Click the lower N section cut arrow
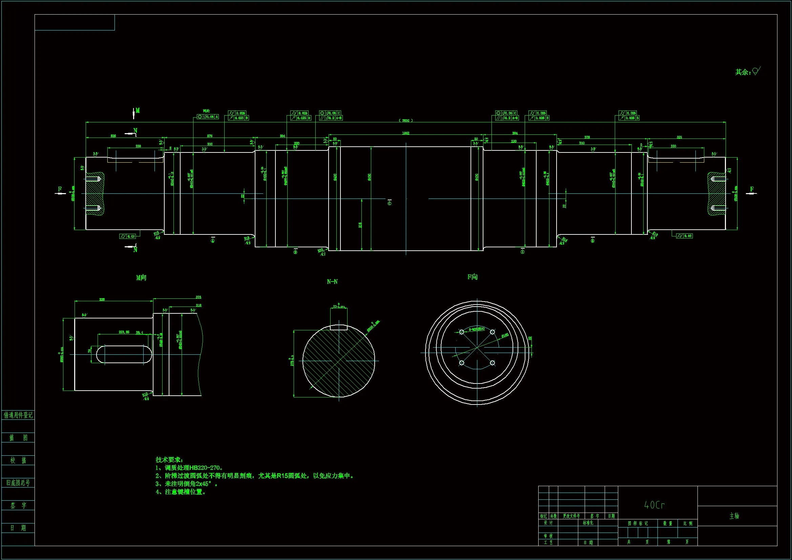This screenshot has width=792, height=560. (x=131, y=247)
